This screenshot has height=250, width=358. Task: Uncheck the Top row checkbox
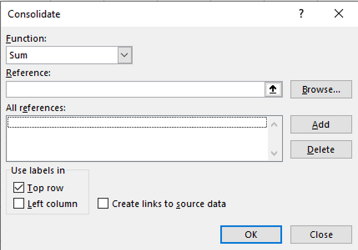[18, 187]
